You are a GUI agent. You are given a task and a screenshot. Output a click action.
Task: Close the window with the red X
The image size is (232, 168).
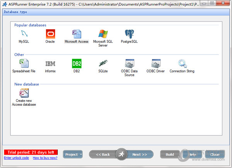point(223,3)
